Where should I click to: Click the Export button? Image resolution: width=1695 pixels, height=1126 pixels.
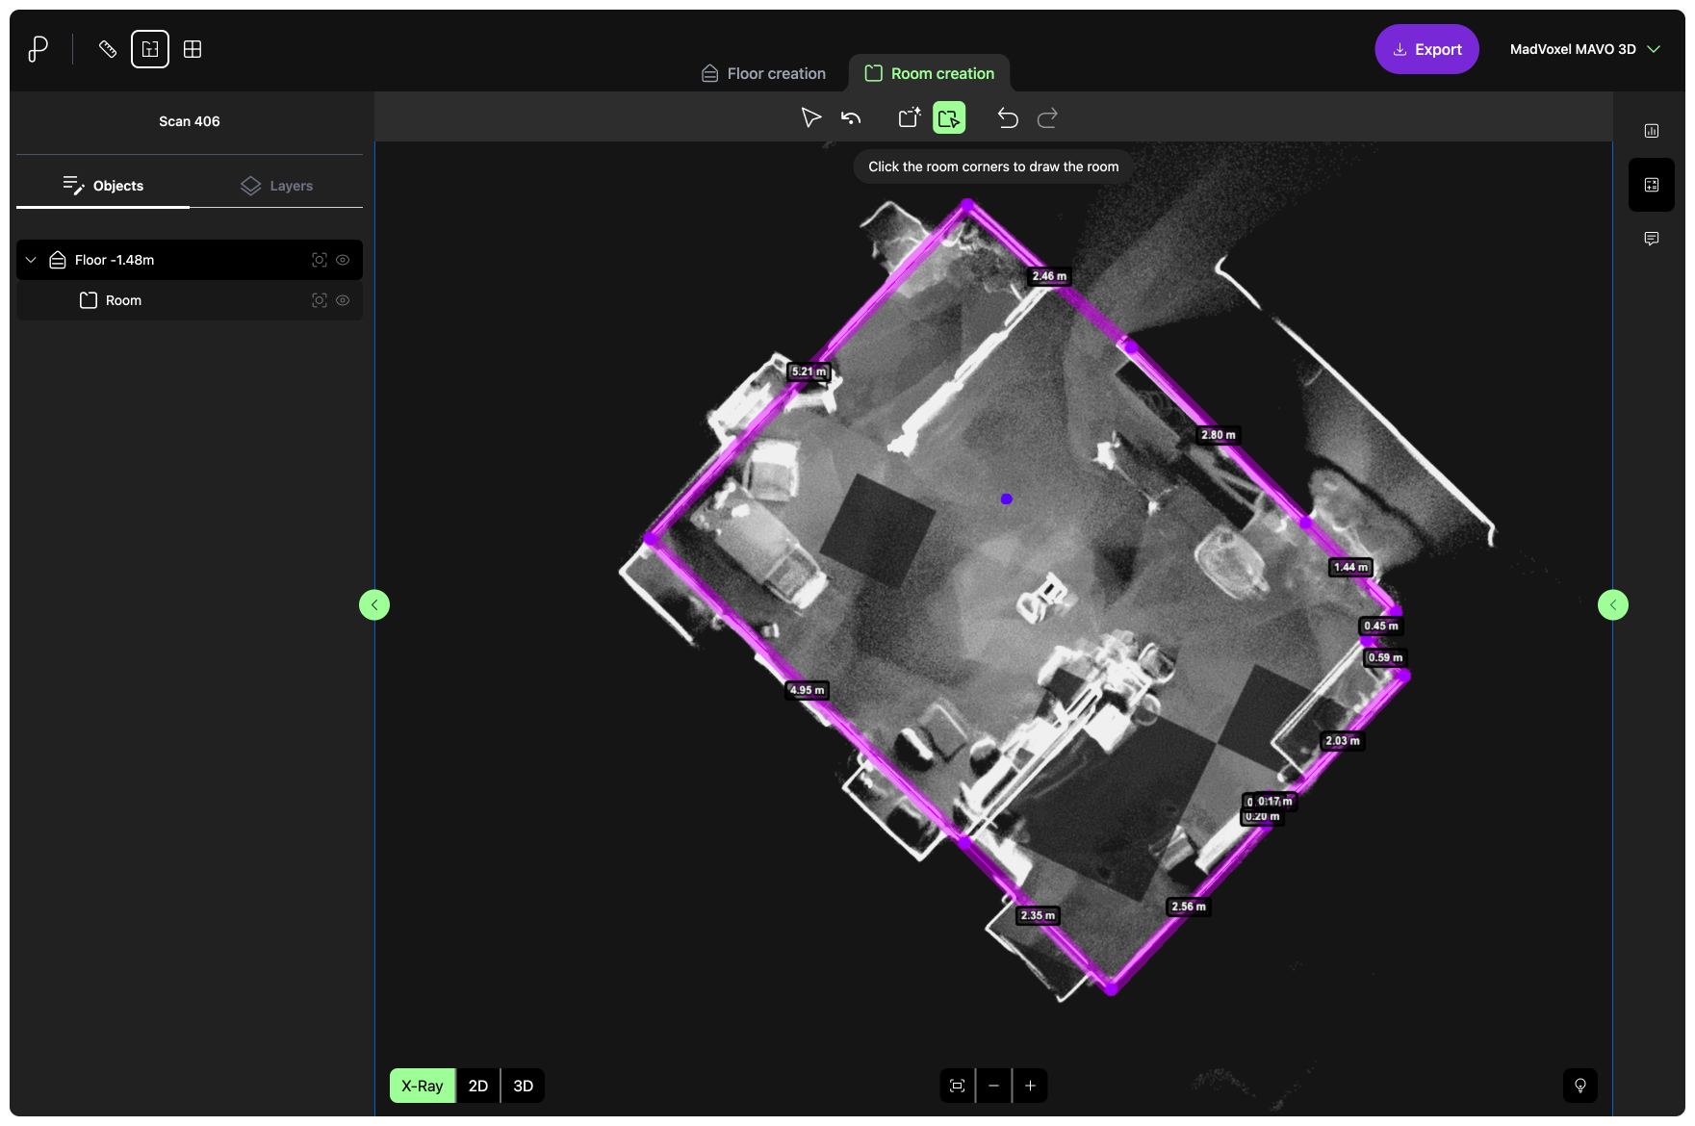(x=1426, y=49)
